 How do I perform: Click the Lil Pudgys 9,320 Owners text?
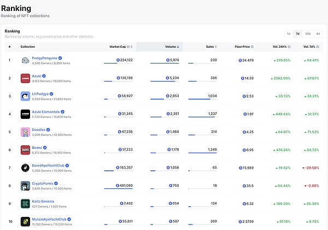click(41, 99)
